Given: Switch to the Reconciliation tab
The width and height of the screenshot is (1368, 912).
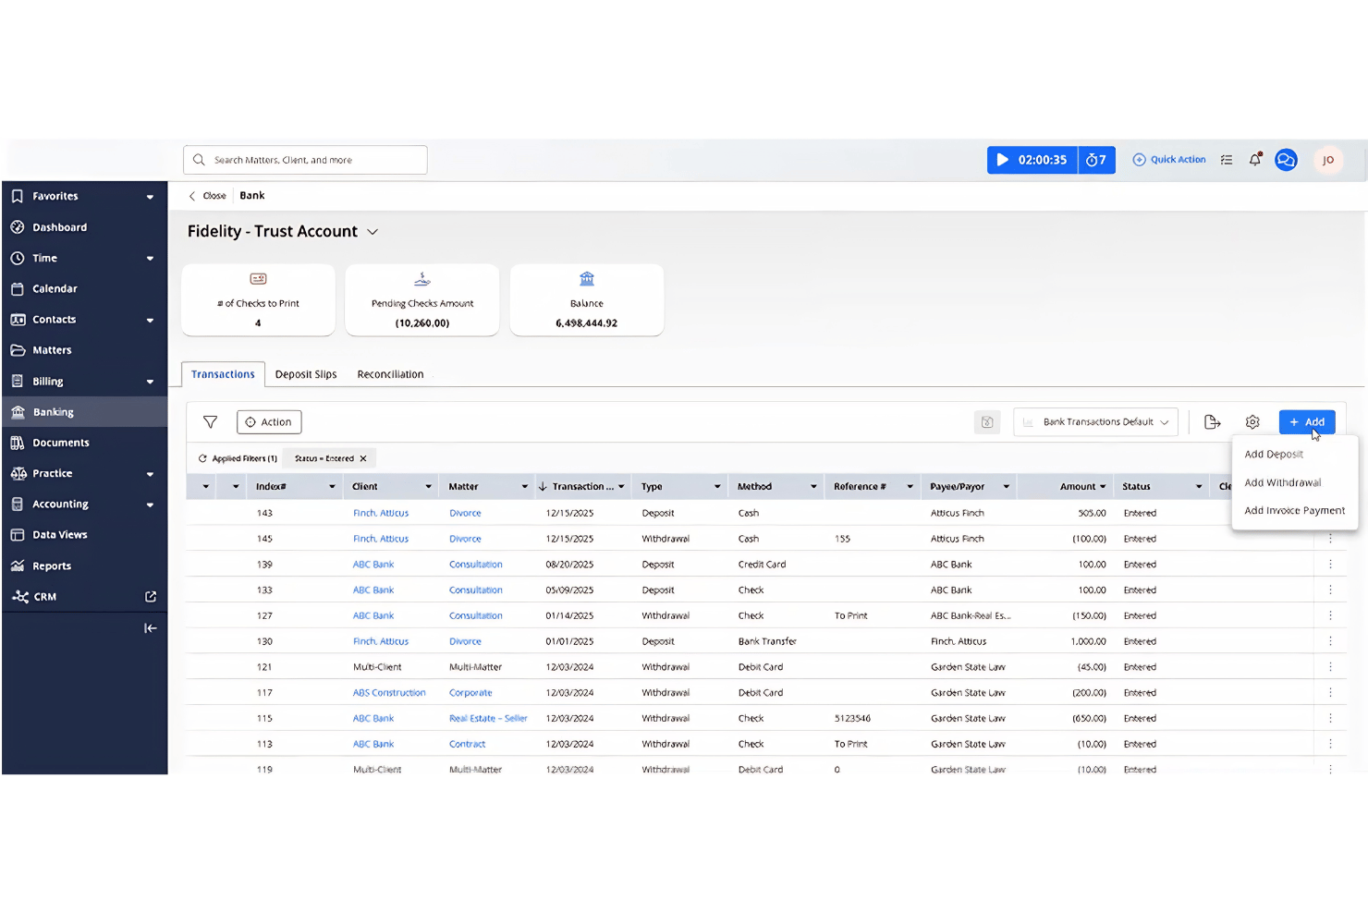Looking at the screenshot, I should [390, 374].
